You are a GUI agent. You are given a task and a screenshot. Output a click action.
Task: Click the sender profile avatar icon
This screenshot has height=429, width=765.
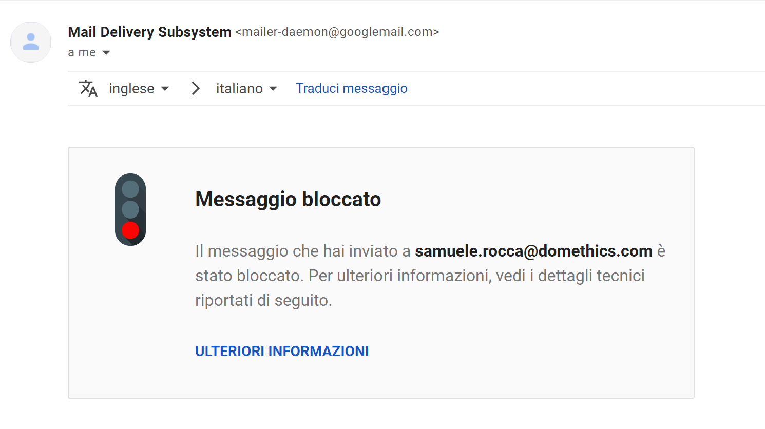coord(31,42)
